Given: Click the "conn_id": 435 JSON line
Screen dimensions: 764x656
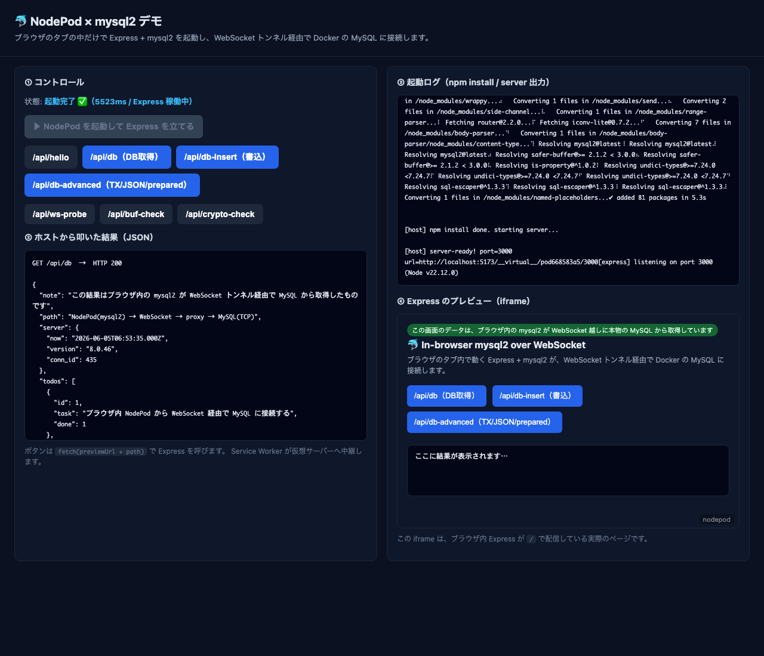Looking at the screenshot, I should point(72,360).
